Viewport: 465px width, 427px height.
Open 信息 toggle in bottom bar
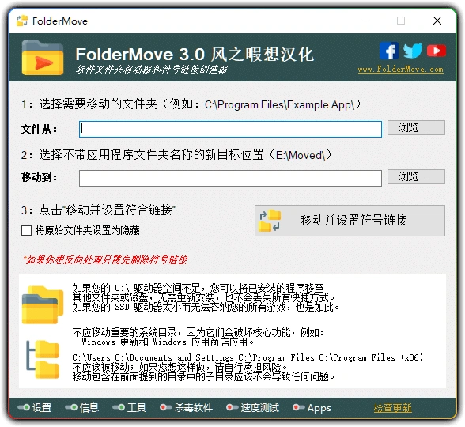pos(82,408)
